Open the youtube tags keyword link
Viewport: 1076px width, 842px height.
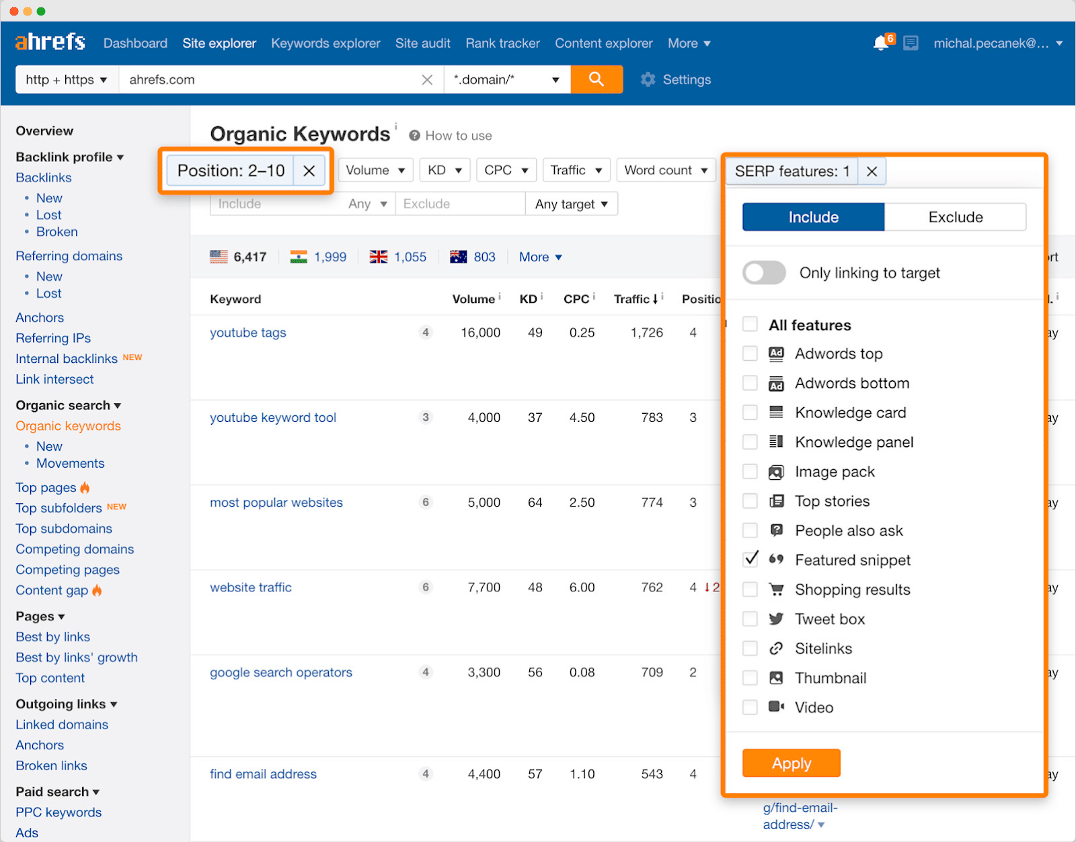click(x=247, y=332)
